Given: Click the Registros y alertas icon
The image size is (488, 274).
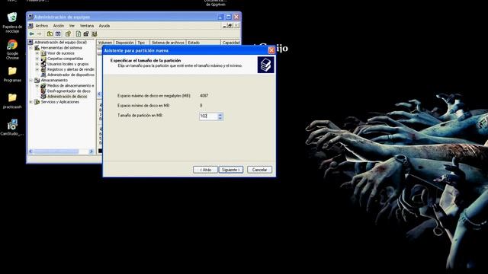Looking at the screenshot, I should [x=43, y=69].
